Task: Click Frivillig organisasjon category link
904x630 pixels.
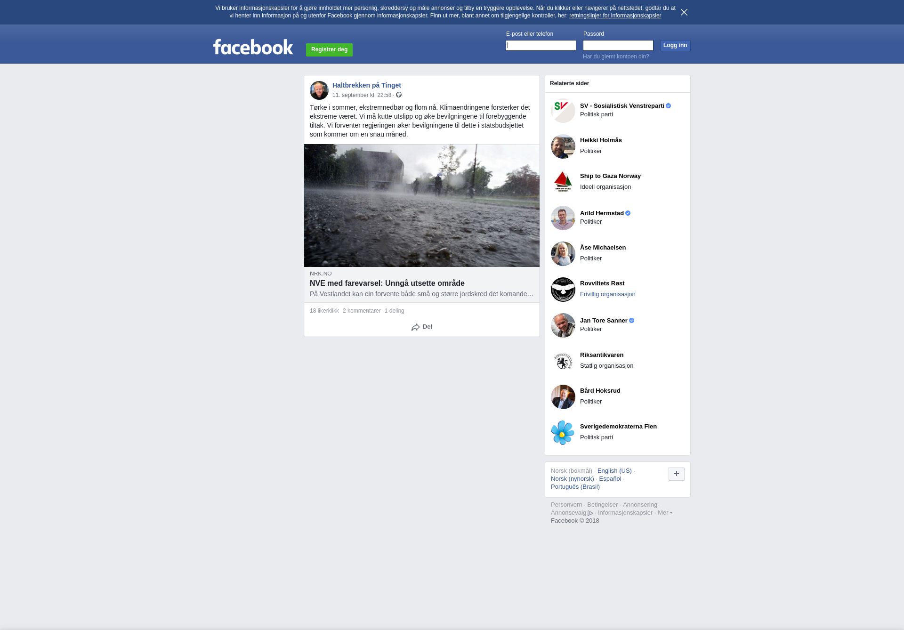Action: [x=608, y=294]
